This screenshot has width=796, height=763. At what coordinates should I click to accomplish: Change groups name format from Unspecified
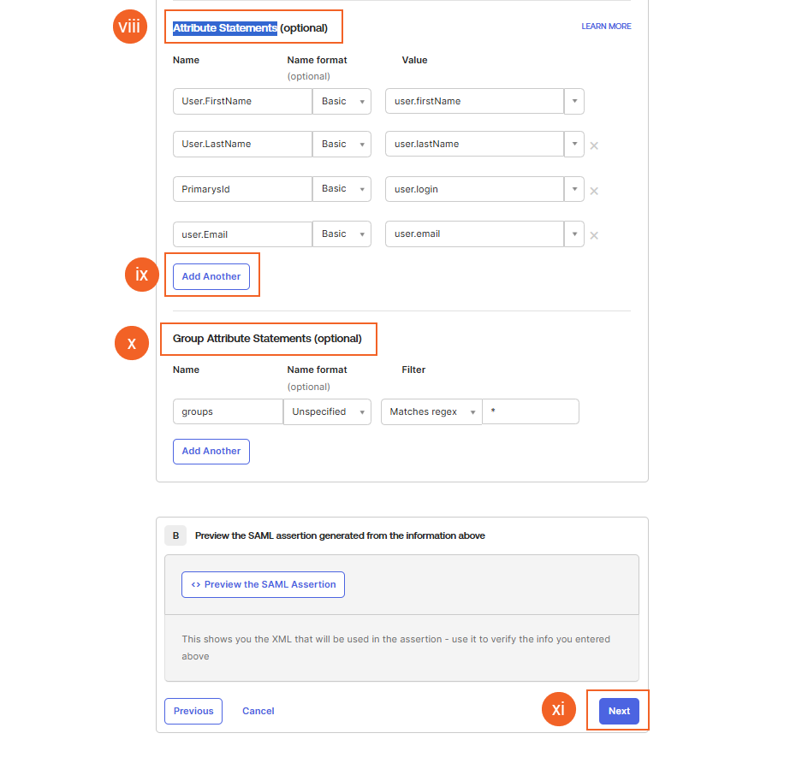[x=327, y=411]
